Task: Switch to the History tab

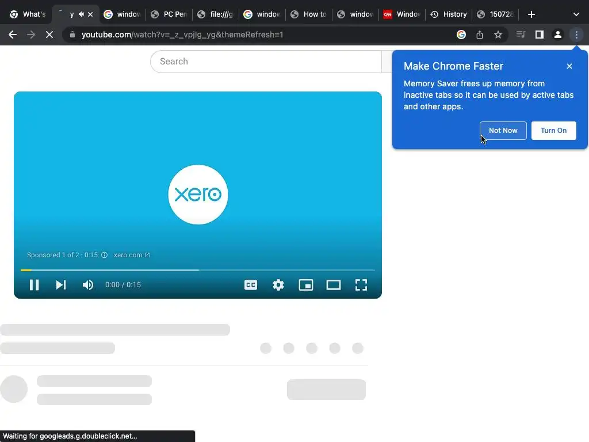Action: tap(449, 14)
